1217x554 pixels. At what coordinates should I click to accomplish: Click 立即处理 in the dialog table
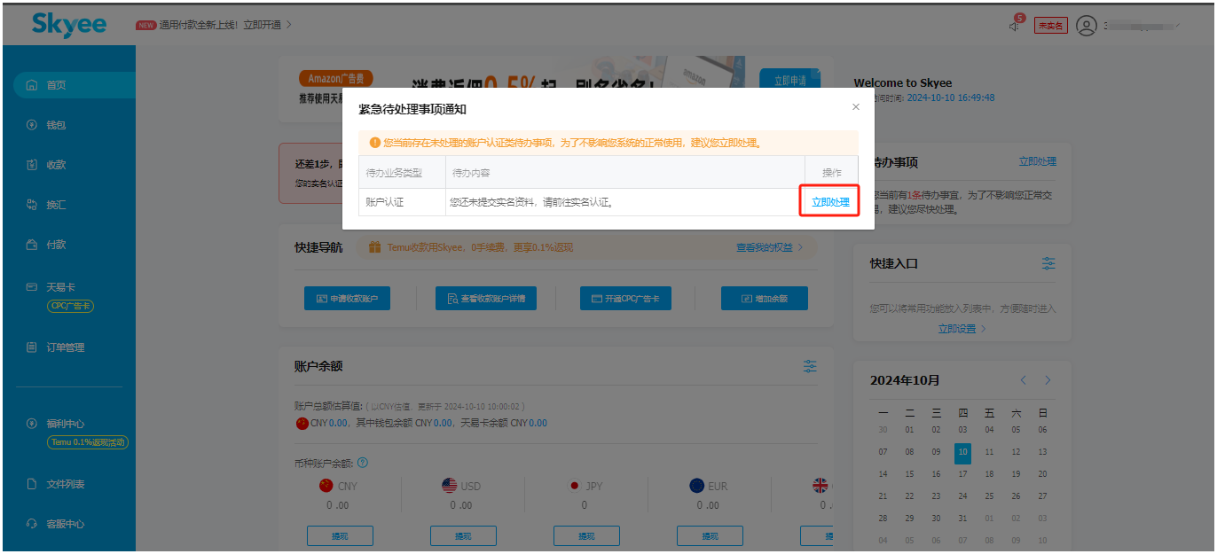click(830, 202)
